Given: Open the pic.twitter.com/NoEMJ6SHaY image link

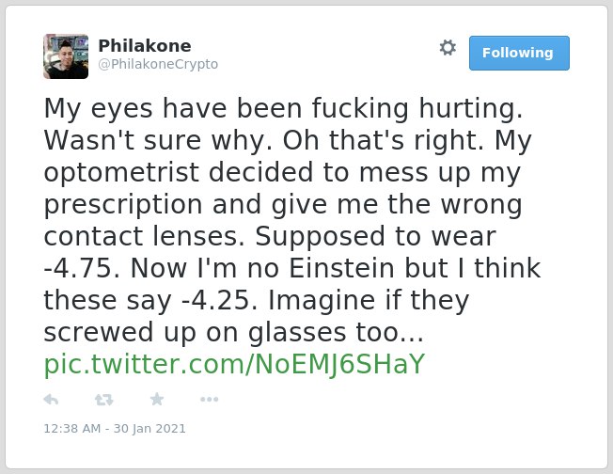Looking at the screenshot, I should 234,365.
